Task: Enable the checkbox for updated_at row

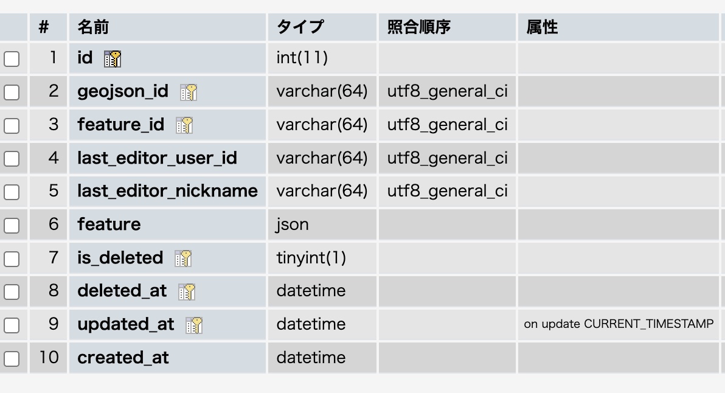Action: click(x=12, y=325)
